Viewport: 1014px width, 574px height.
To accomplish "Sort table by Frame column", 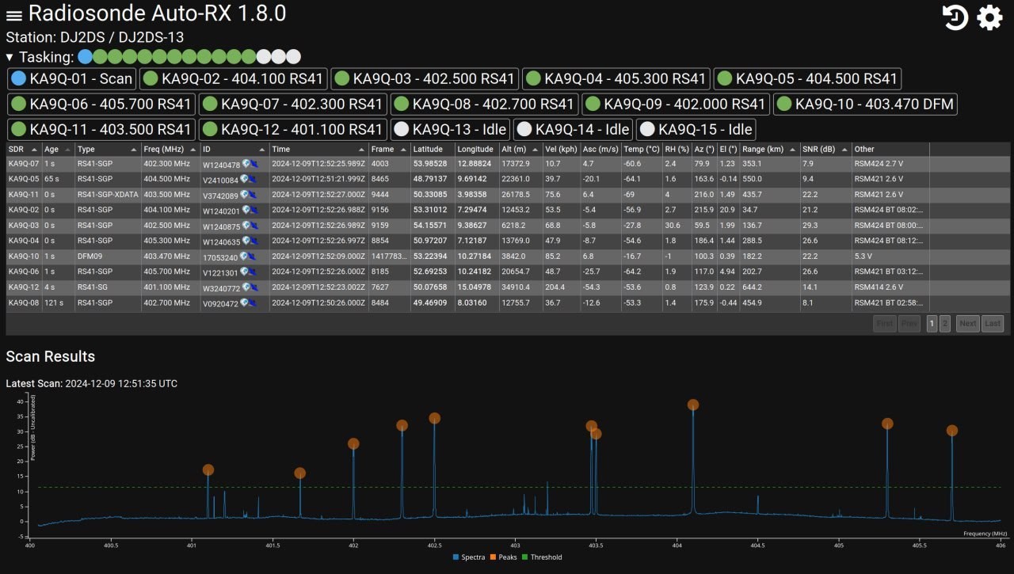I will [389, 149].
